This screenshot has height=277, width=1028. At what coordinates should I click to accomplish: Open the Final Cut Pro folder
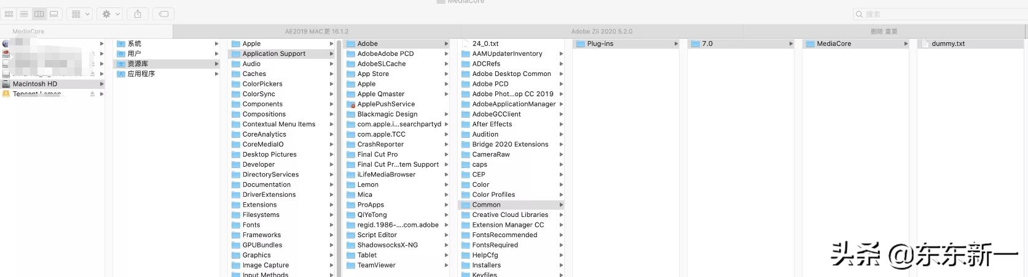pyautogui.click(x=377, y=154)
